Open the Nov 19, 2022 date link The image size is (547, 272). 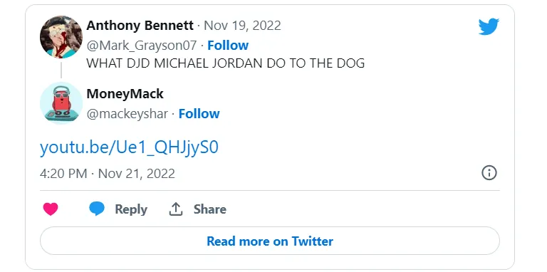(242, 26)
